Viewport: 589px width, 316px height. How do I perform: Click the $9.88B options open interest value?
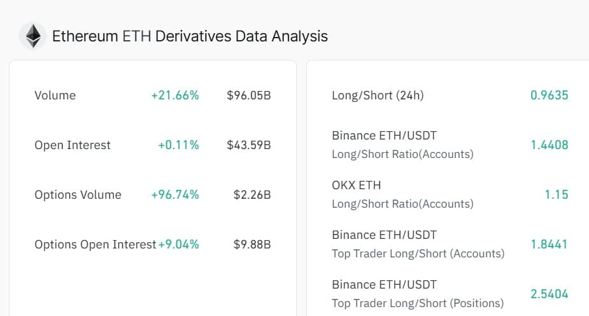tap(252, 245)
